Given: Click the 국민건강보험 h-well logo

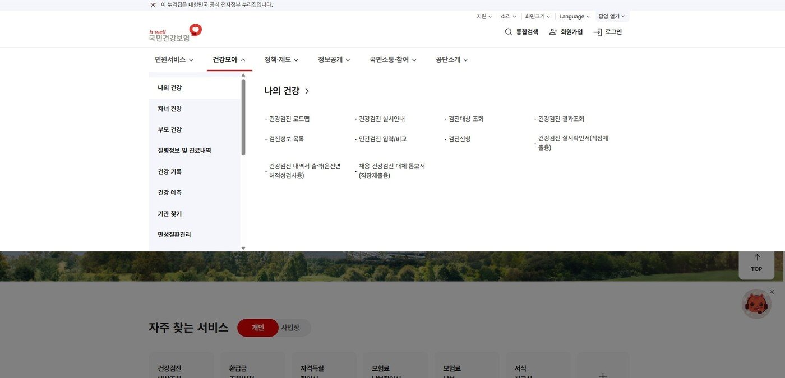Looking at the screenshot, I should coord(175,32).
